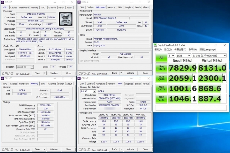Click Validate in the CPU window
The width and height of the screenshot is (230, 153).
[54, 73]
